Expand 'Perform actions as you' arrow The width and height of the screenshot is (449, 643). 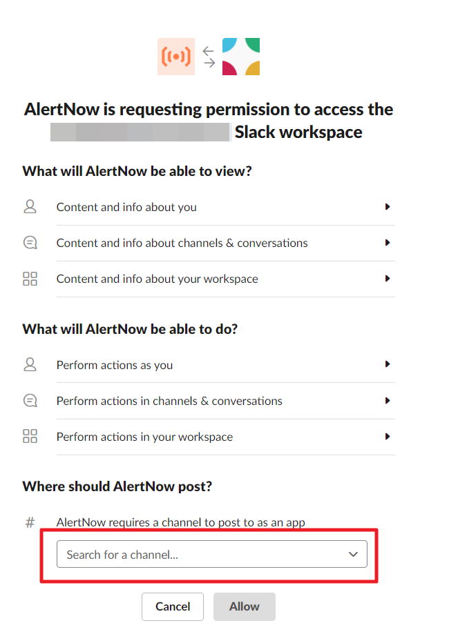388,365
